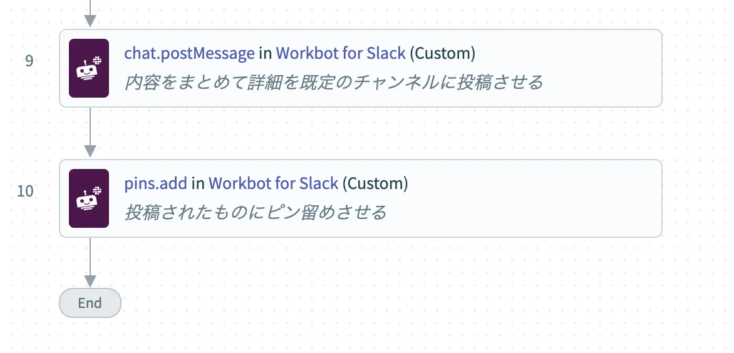734x353 pixels.
Task: Open the pins.add action
Action: coord(155,183)
